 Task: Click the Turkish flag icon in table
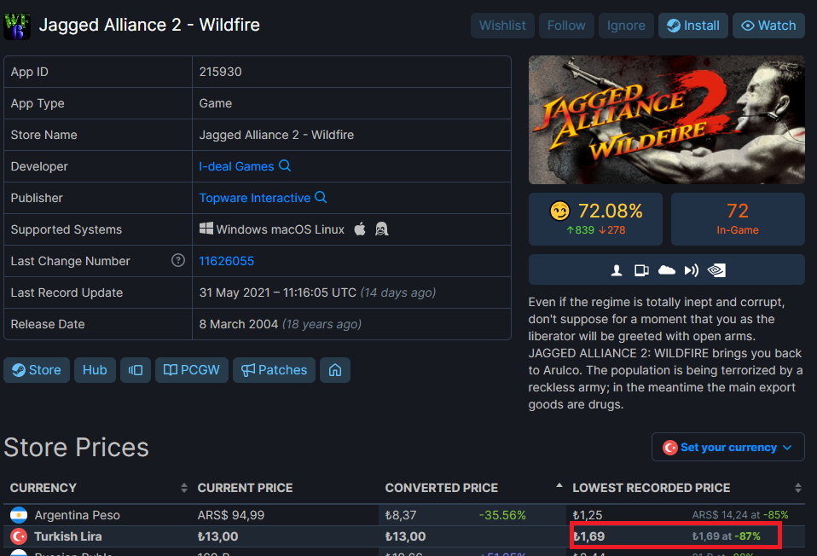coord(19,536)
